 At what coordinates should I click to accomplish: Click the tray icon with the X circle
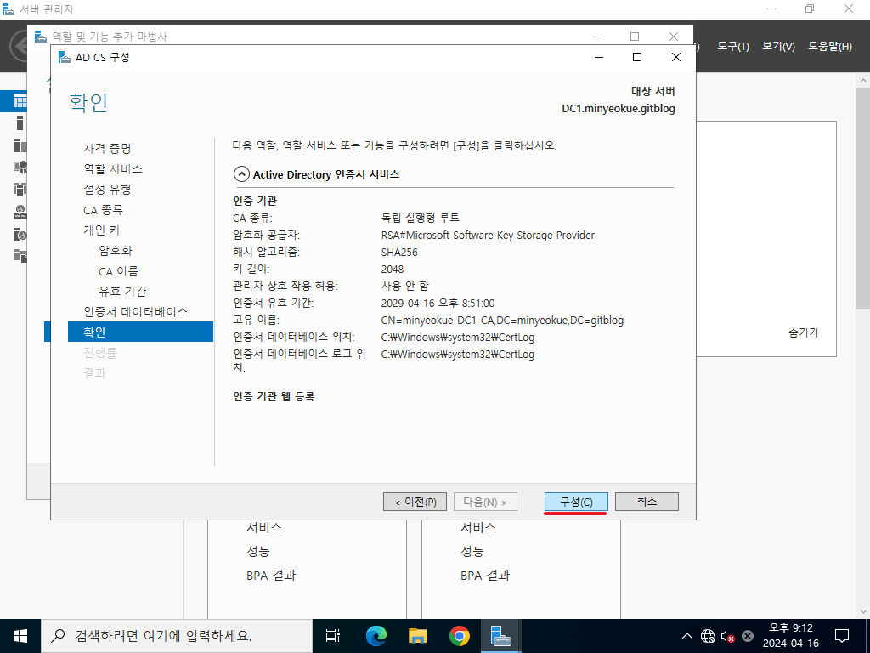point(748,636)
